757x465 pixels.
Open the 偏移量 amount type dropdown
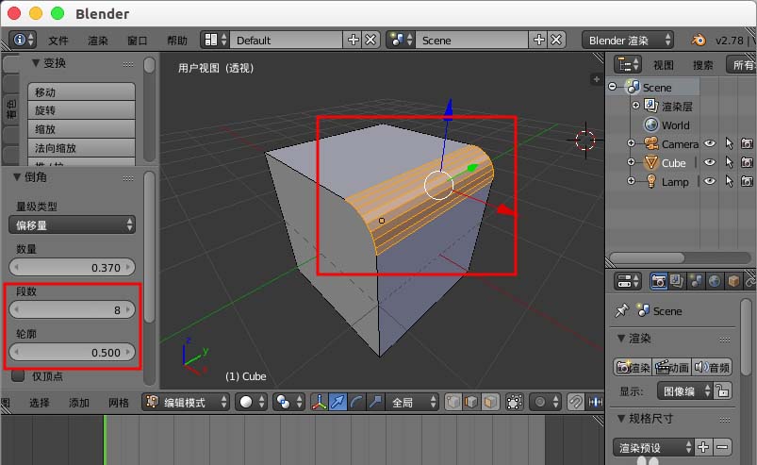click(72, 225)
